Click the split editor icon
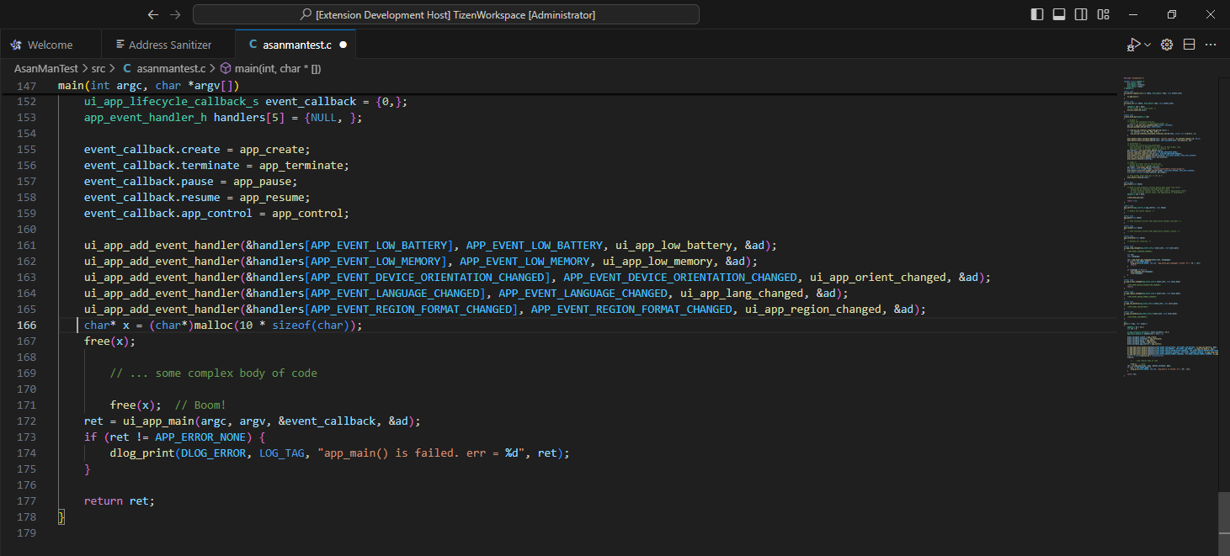1230x556 pixels. (x=1190, y=45)
